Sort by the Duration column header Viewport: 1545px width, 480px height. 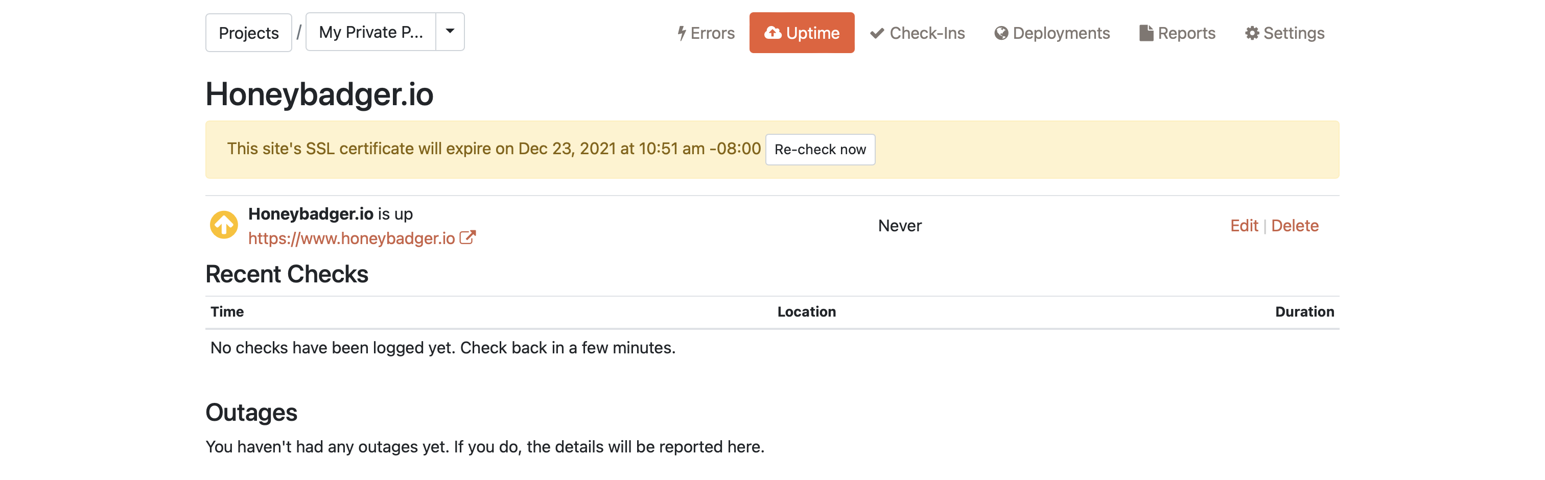tap(1304, 311)
